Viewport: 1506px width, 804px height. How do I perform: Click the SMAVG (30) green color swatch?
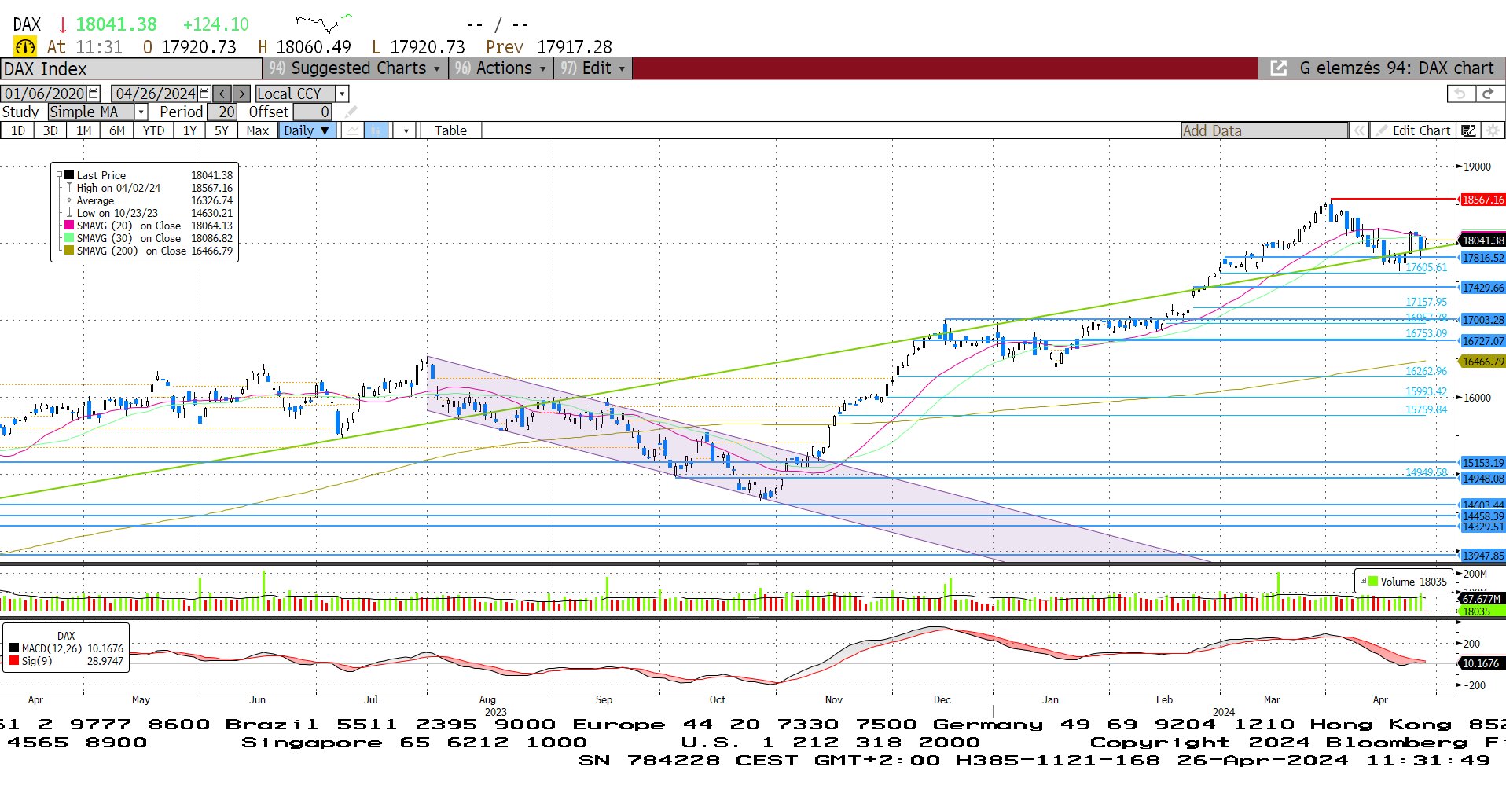pos(69,238)
